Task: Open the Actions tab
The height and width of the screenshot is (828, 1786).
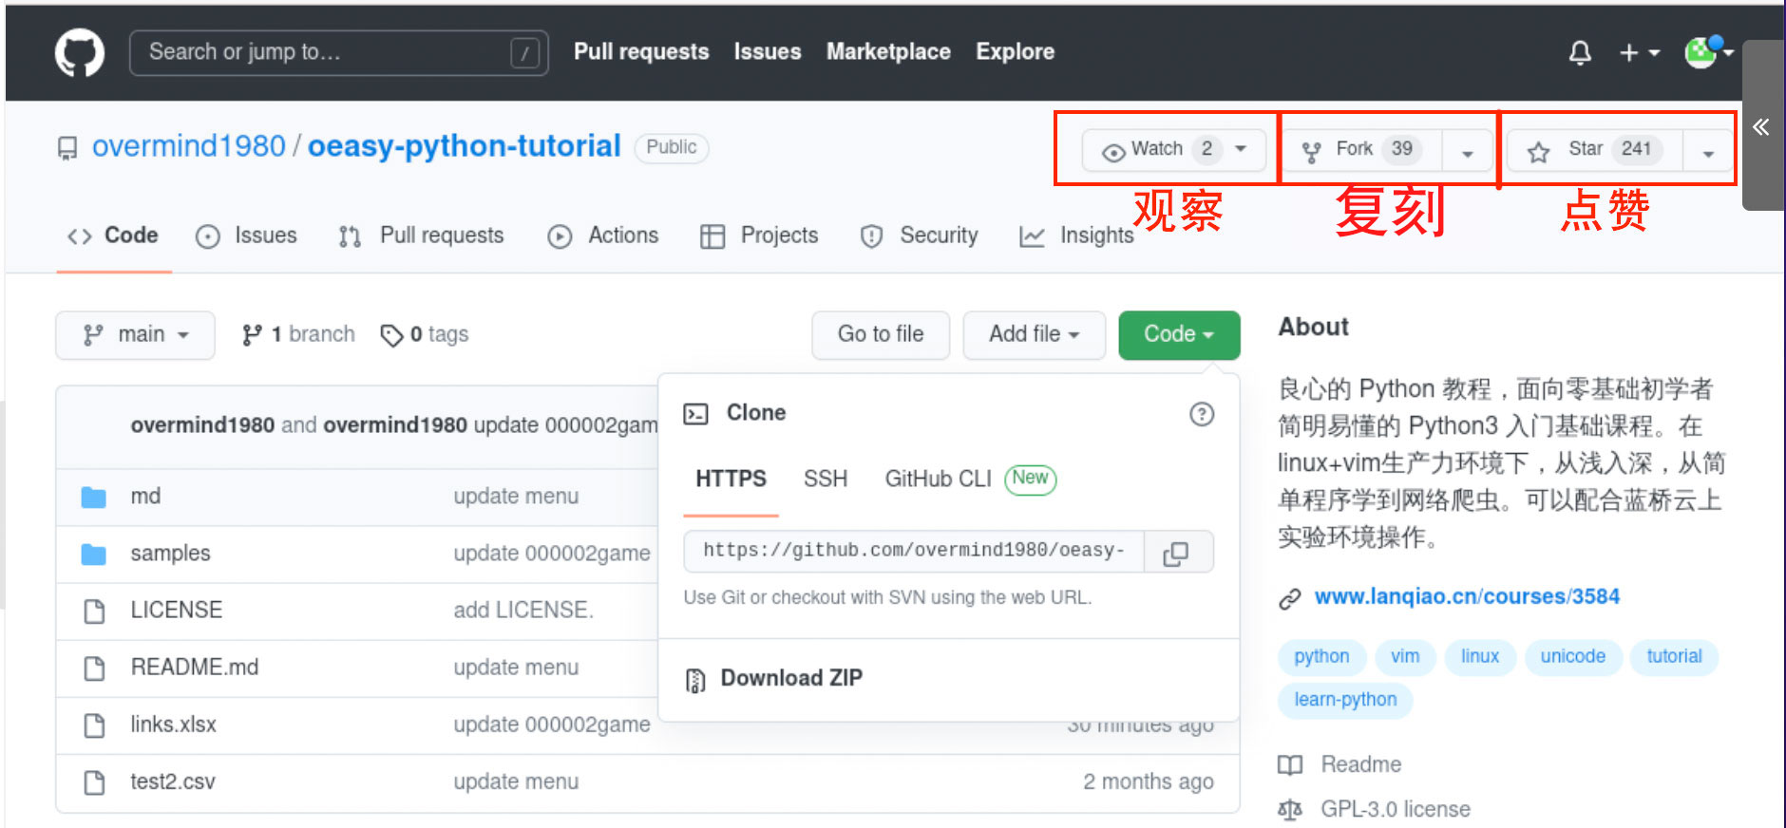Action: (603, 235)
